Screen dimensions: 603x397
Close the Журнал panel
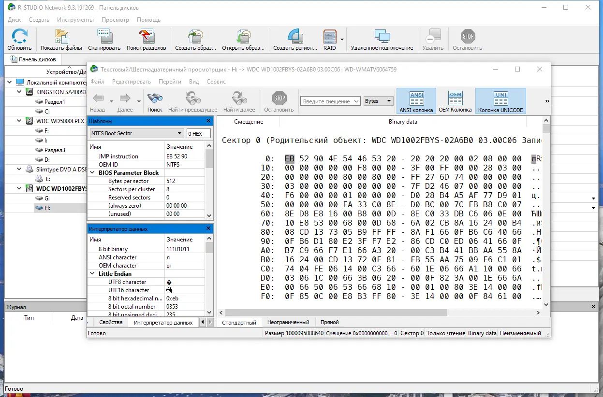click(593, 307)
